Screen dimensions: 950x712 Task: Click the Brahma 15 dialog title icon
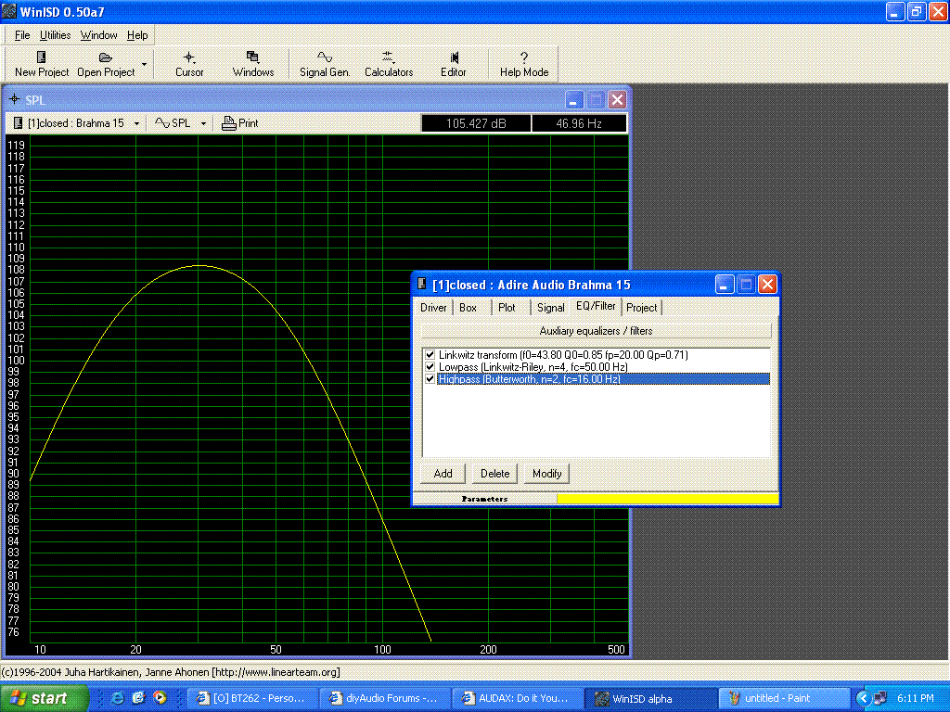pos(422,284)
